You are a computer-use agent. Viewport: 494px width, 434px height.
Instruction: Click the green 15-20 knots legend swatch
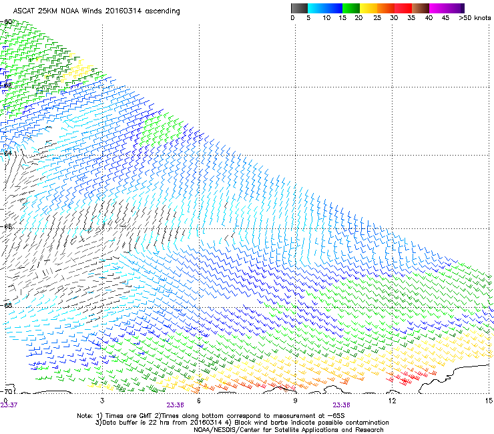coord(351,8)
